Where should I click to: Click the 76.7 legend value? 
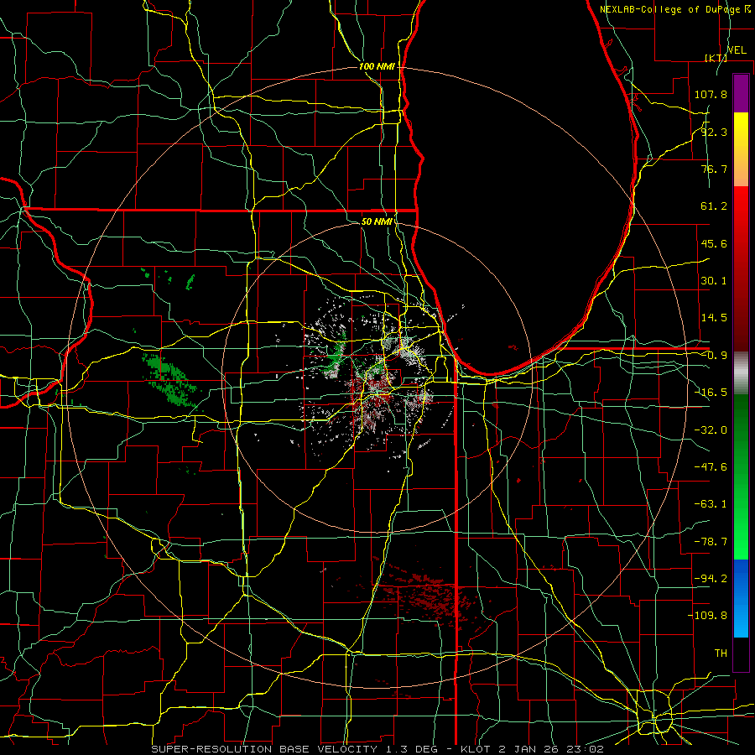tap(714, 169)
